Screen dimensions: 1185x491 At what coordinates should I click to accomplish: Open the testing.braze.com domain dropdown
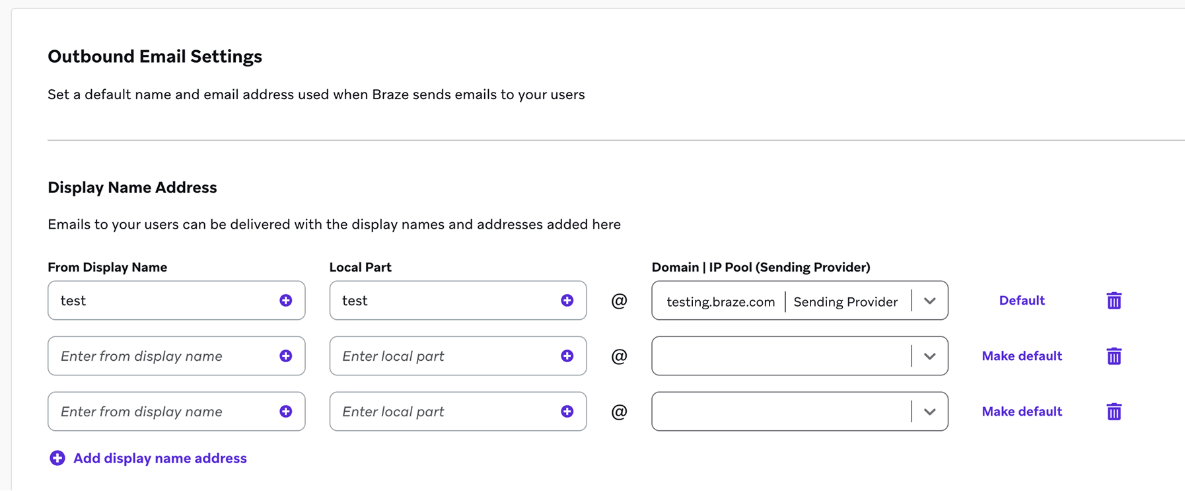929,301
